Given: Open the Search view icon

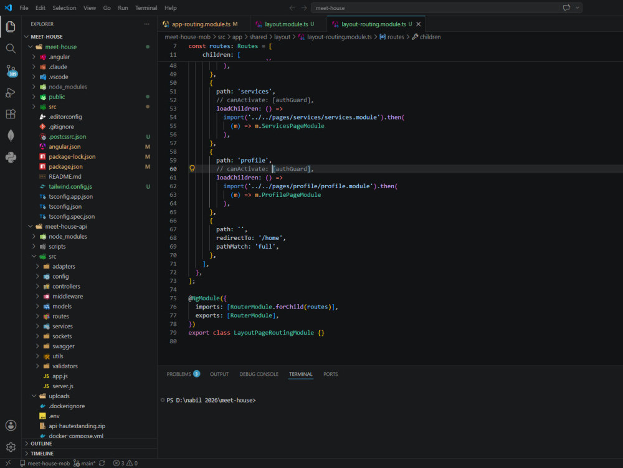Looking at the screenshot, I should coord(11,49).
